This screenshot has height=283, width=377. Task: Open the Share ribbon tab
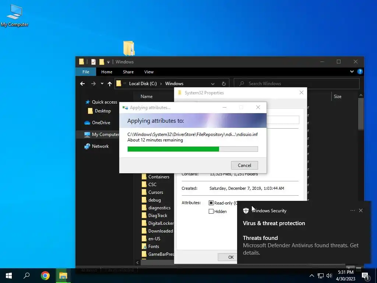[x=128, y=72]
